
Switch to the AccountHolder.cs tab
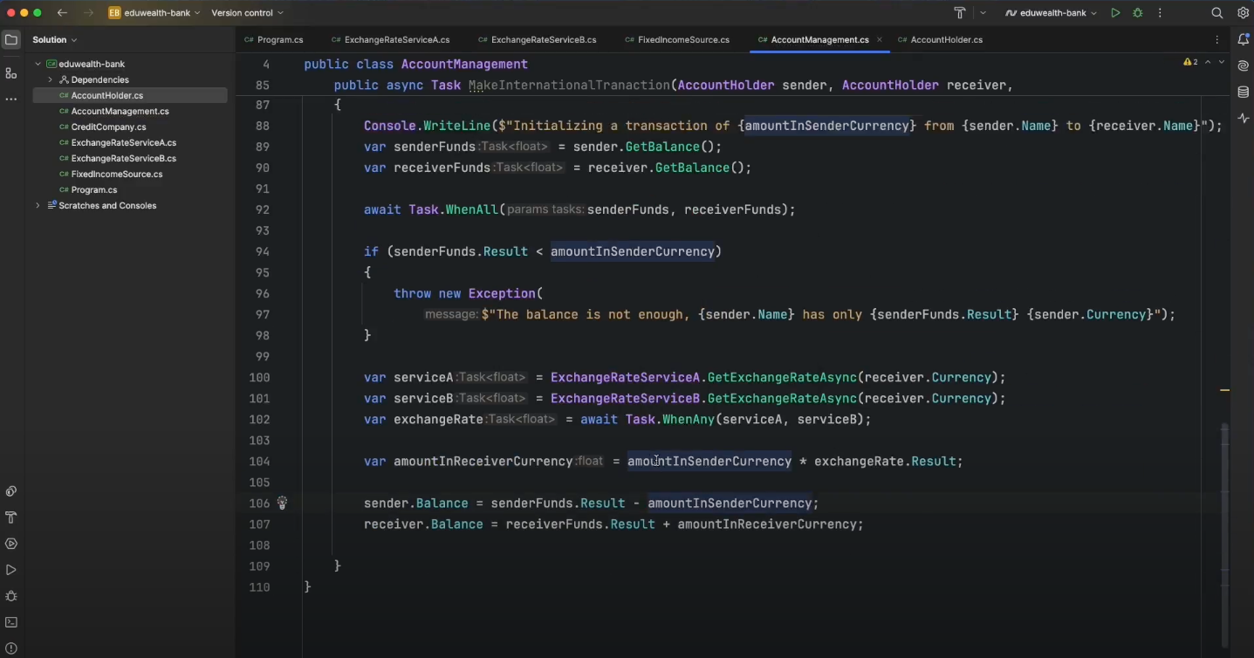pyautogui.click(x=940, y=40)
